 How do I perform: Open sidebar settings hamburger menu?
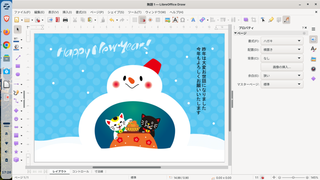pyautogui.click(x=313, y=29)
